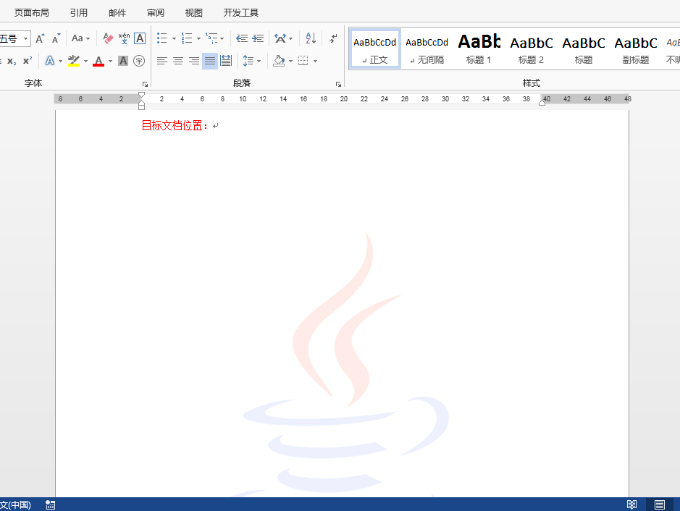Open the 页面布局 ribbon tab
Image resolution: width=680 pixels, height=511 pixels.
click(x=31, y=13)
